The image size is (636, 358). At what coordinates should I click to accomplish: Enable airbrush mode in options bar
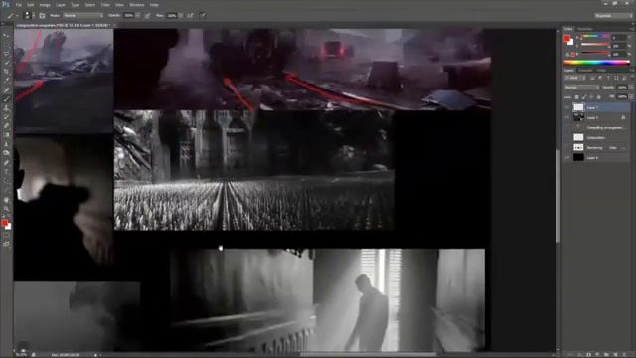[190, 16]
